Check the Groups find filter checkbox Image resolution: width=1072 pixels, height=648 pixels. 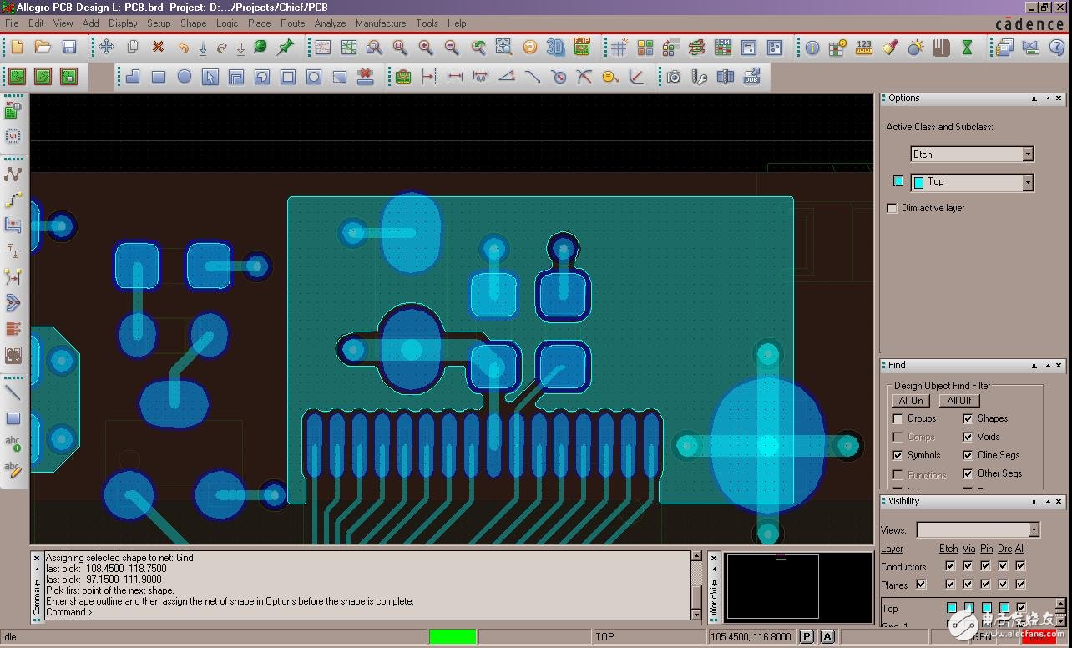click(x=898, y=418)
